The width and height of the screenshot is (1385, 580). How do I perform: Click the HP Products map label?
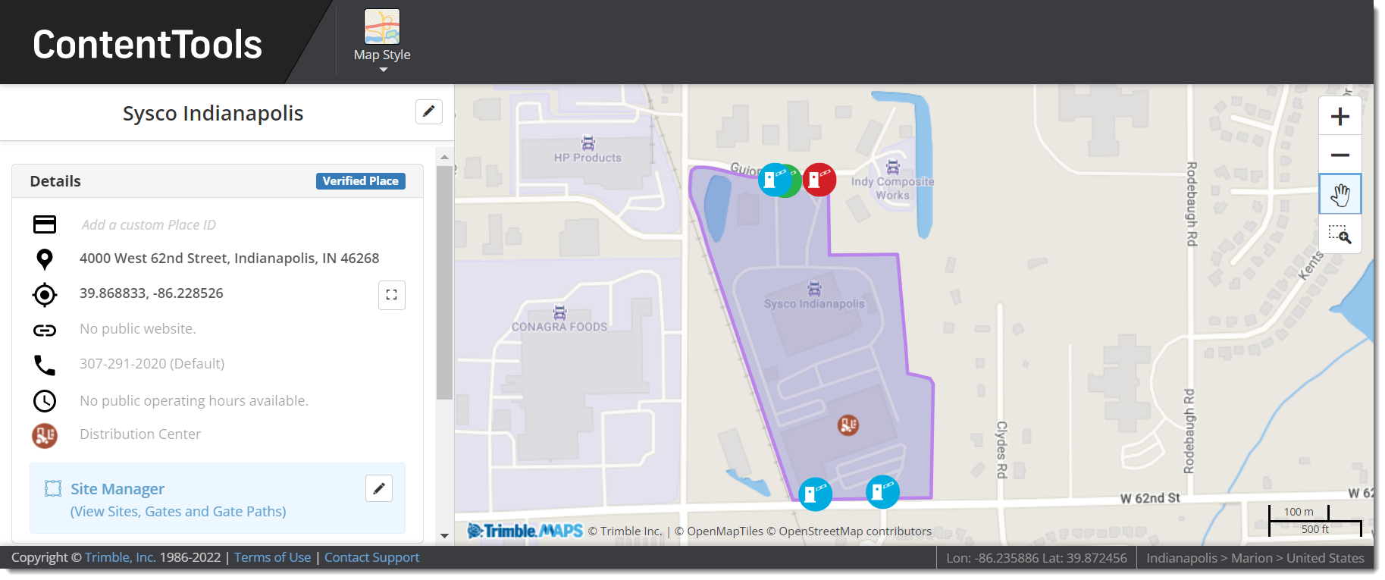(588, 158)
